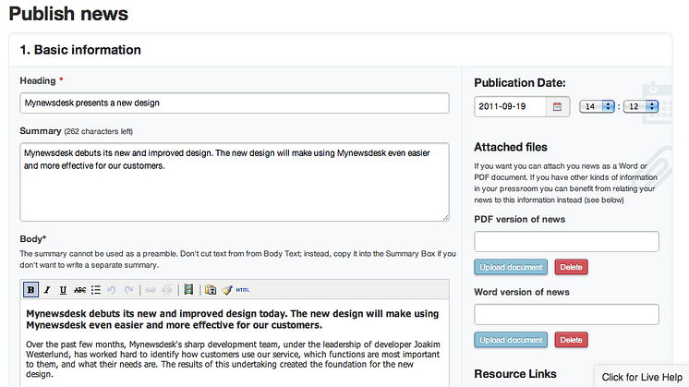Click the undo arrow icon
Image resolution: width=689 pixels, height=387 pixels.
[x=112, y=290]
